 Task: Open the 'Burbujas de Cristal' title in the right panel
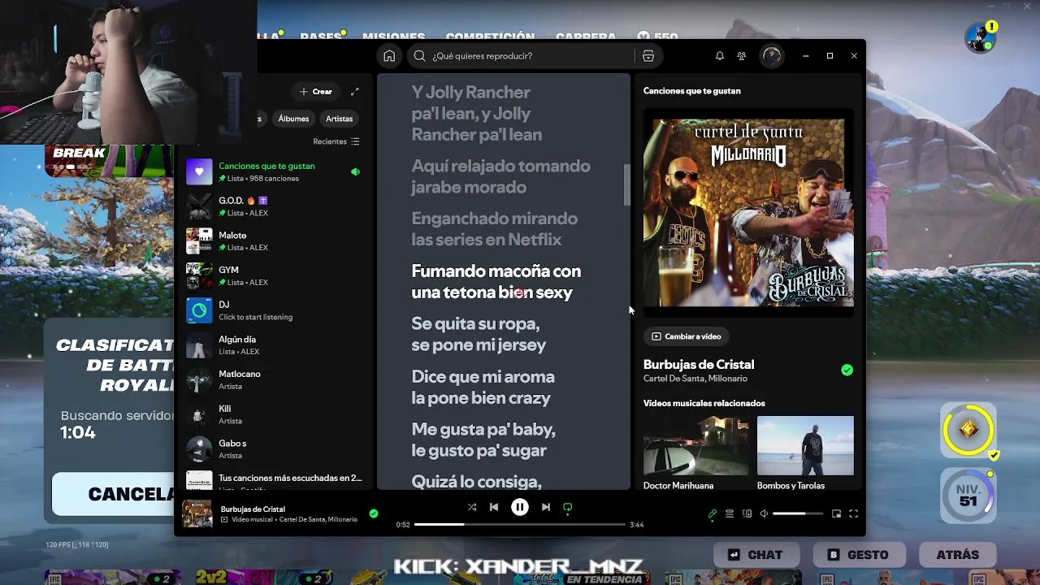pos(699,365)
